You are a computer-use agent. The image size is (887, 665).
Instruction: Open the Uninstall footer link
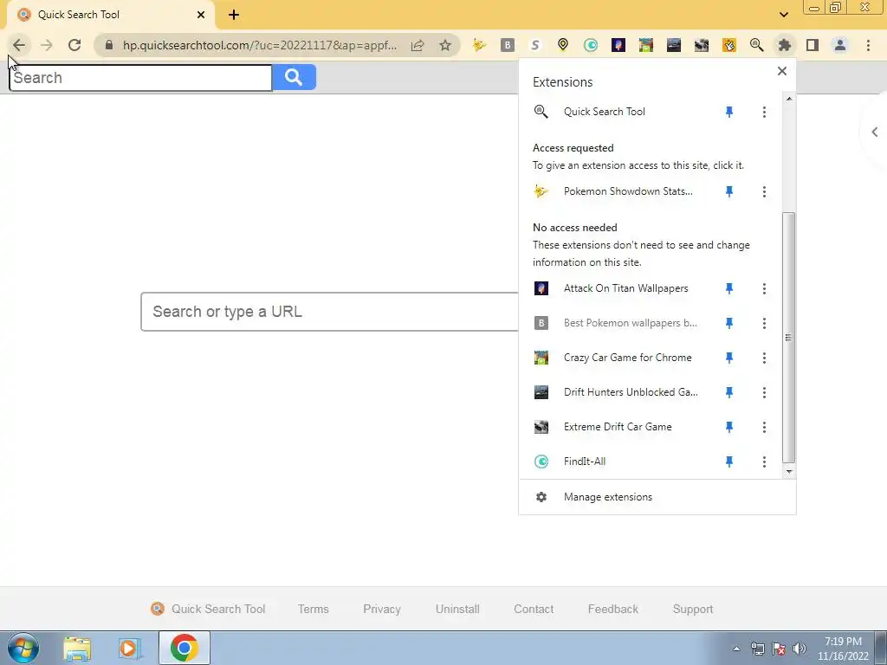[x=457, y=609]
